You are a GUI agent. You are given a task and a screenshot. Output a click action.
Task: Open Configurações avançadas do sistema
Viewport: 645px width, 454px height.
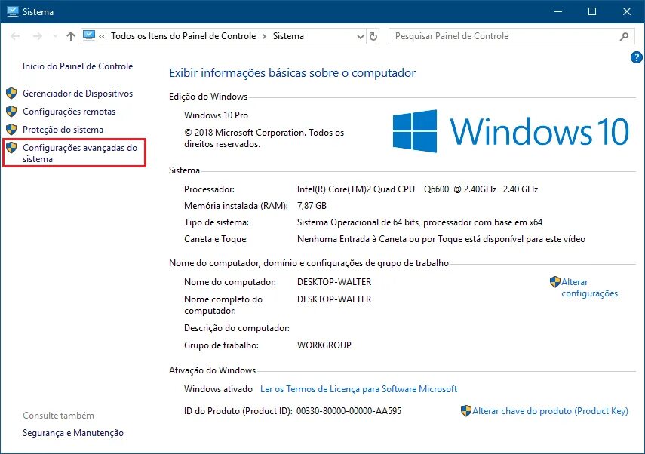click(80, 153)
